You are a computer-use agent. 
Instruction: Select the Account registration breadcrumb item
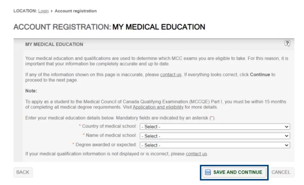[75, 11]
